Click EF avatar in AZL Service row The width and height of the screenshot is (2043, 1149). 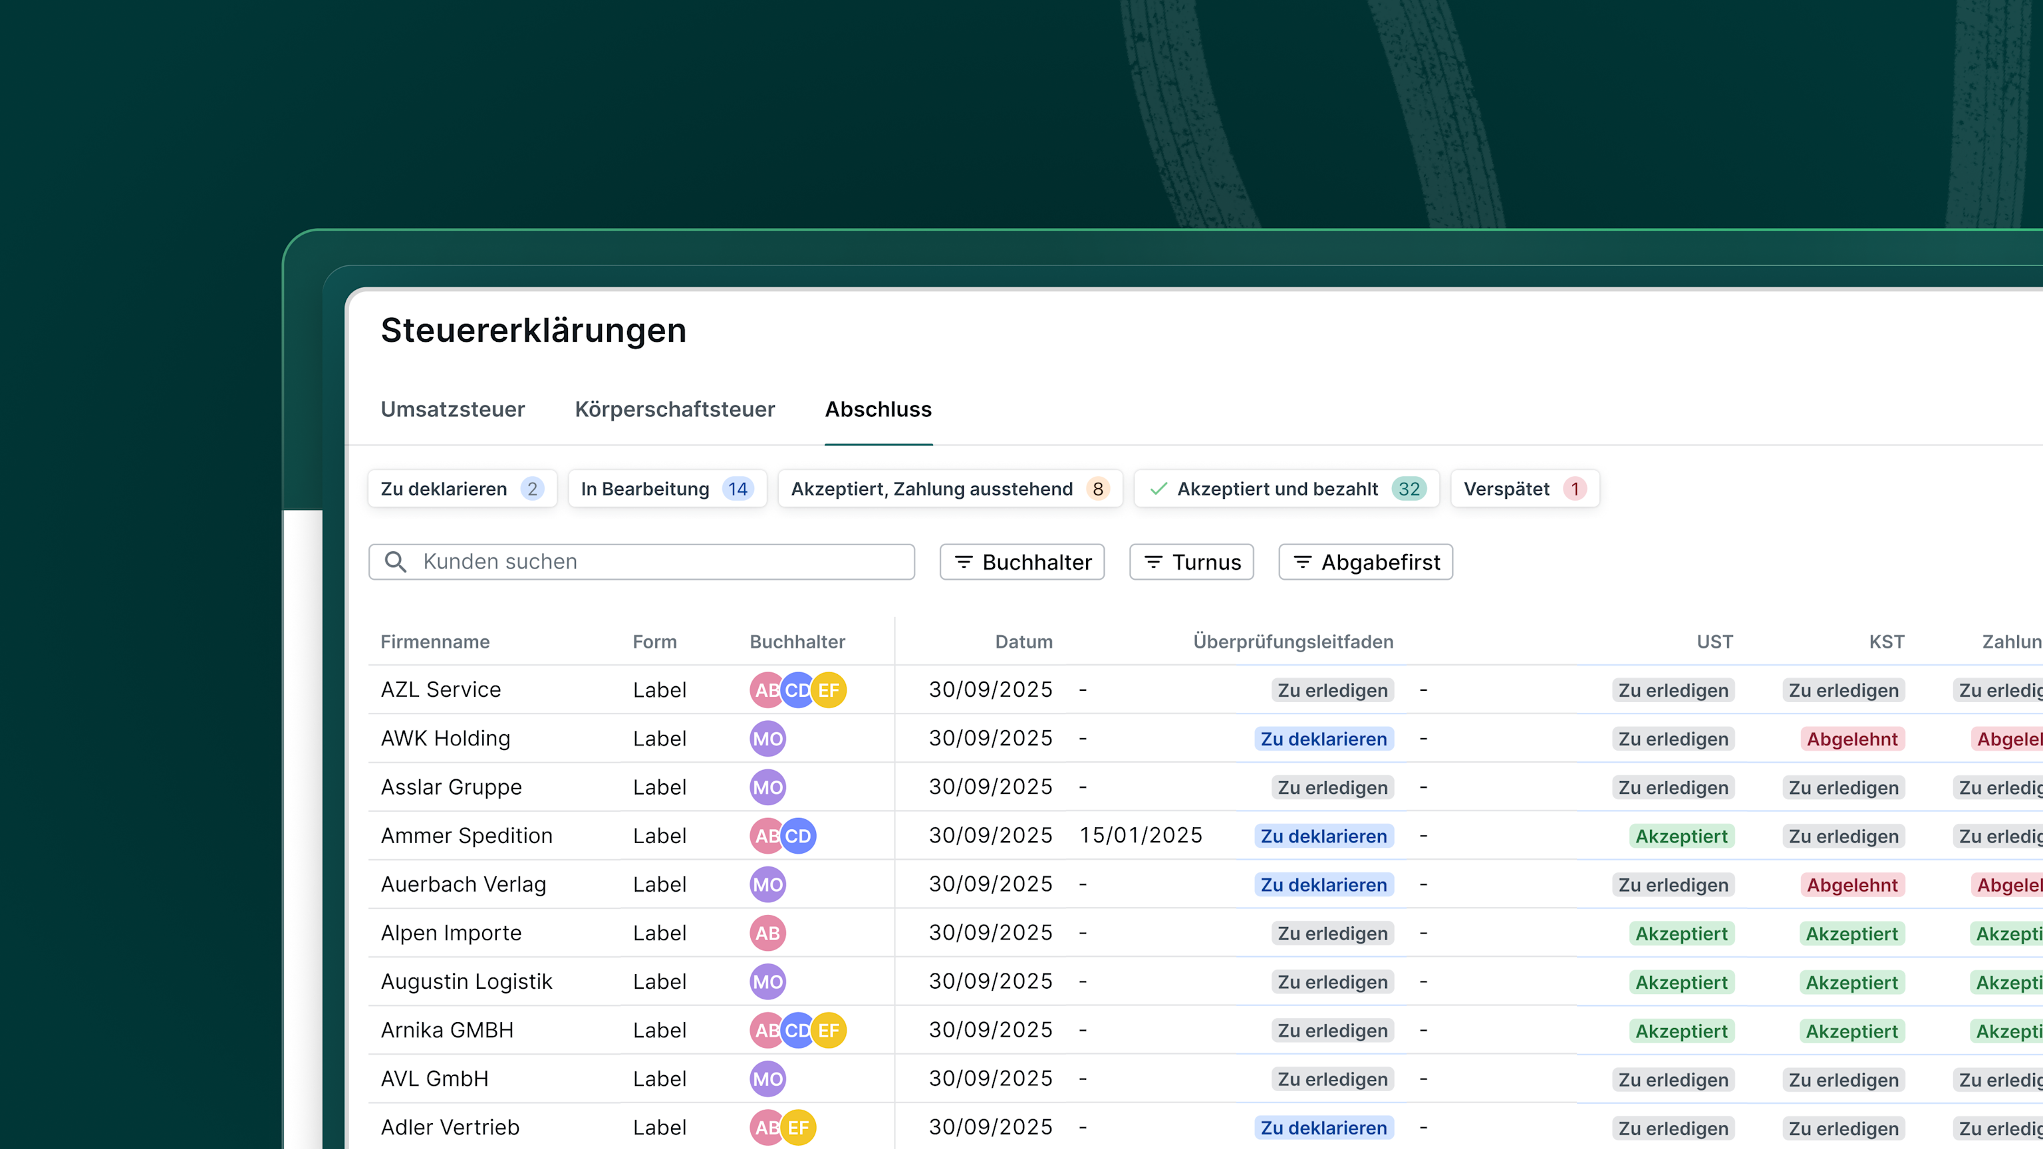(x=829, y=690)
